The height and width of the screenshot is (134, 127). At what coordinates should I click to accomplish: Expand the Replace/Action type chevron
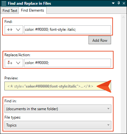coord(18,63)
